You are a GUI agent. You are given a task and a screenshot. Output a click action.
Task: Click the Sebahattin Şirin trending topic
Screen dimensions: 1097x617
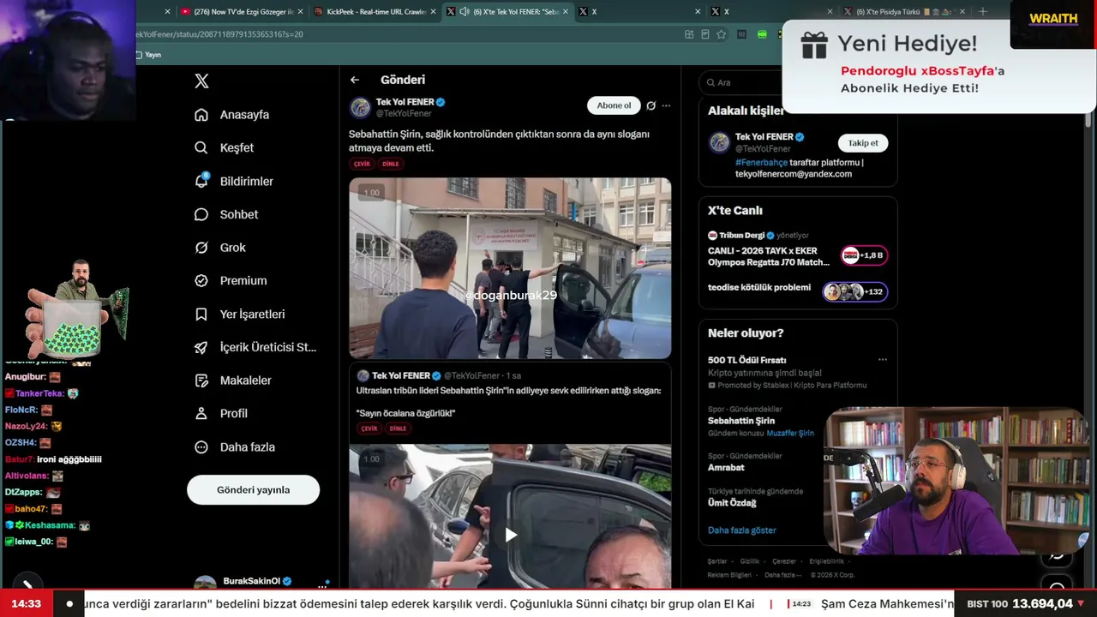pos(741,421)
